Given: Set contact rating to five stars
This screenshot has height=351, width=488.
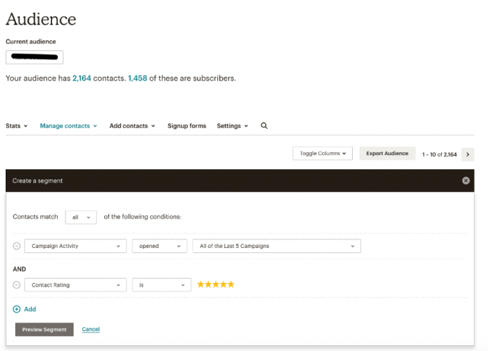Looking at the screenshot, I should (x=231, y=284).
